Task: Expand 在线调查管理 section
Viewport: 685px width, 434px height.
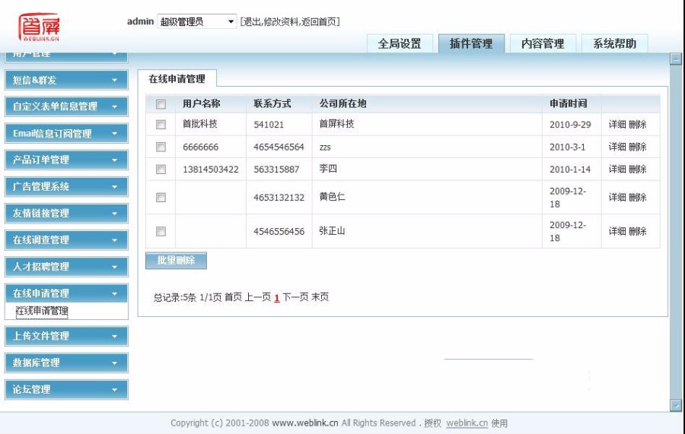Action: pyautogui.click(x=66, y=240)
